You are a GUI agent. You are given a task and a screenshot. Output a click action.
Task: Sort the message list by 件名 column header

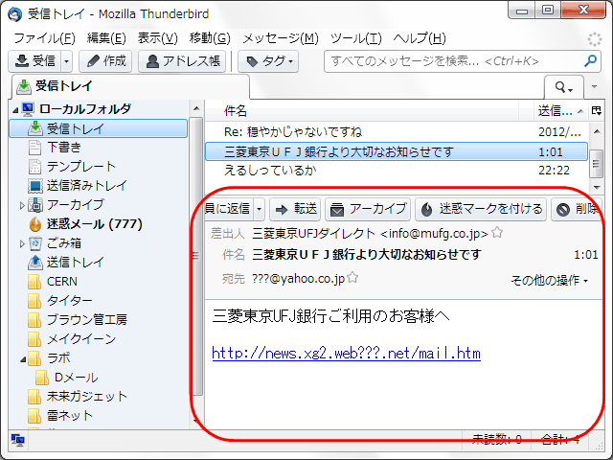click(x=374, y=110)
